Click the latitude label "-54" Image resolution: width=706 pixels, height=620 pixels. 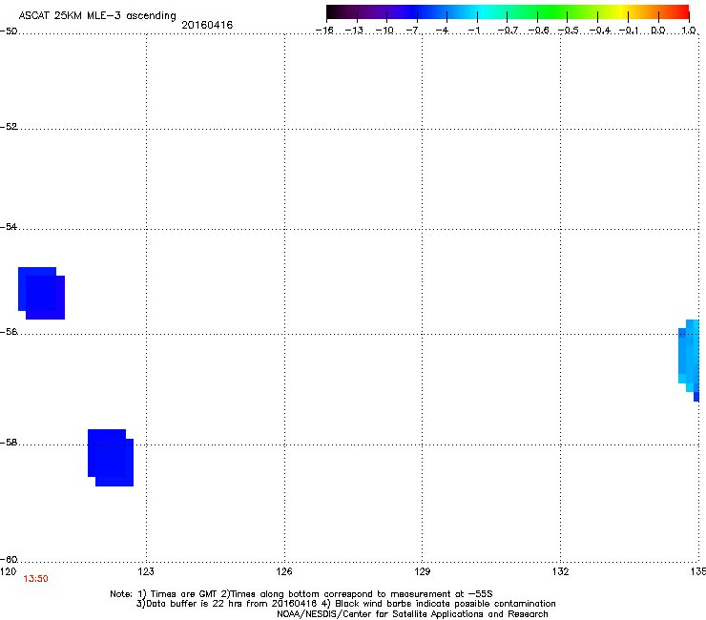pyautogui.click(x=9, y=226)
